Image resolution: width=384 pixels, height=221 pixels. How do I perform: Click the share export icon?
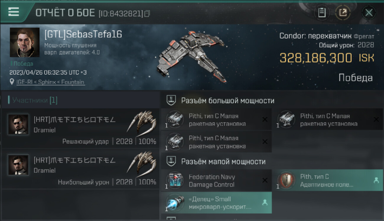click(343, 13)
